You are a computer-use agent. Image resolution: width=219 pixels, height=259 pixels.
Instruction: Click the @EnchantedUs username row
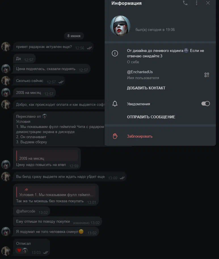[x=160, y=75]
